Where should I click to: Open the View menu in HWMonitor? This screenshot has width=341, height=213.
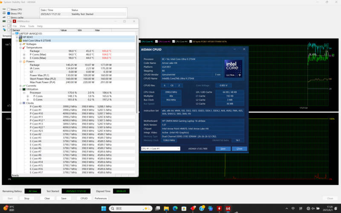click(x=23, y=26)
